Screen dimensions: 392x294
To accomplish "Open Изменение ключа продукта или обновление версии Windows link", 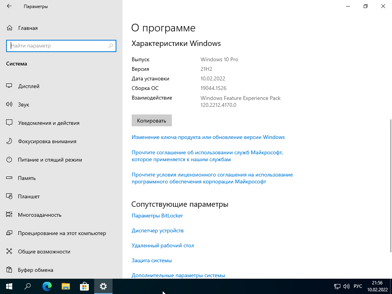I will [x=208, y=137].
